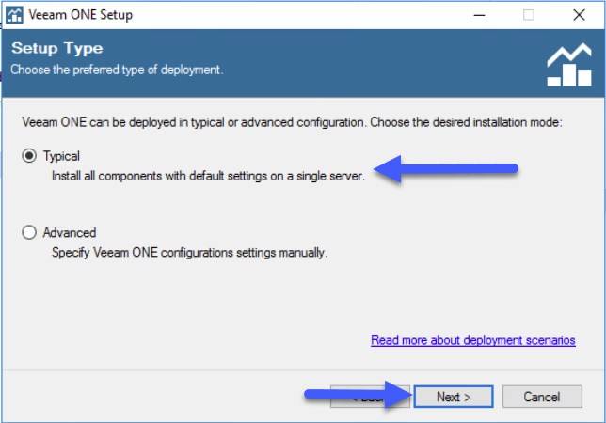Click "Choose the preferred type of deployment" subtitle
This screenshot has height=423, width=606.
point(117,70)
